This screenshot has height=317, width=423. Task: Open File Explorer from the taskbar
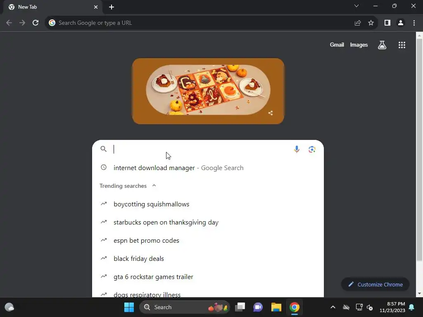(276, 307)
